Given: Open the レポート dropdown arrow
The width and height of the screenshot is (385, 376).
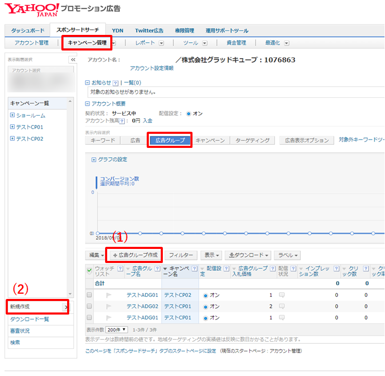Looking at the screenshot, I should [x=161, y=43].
